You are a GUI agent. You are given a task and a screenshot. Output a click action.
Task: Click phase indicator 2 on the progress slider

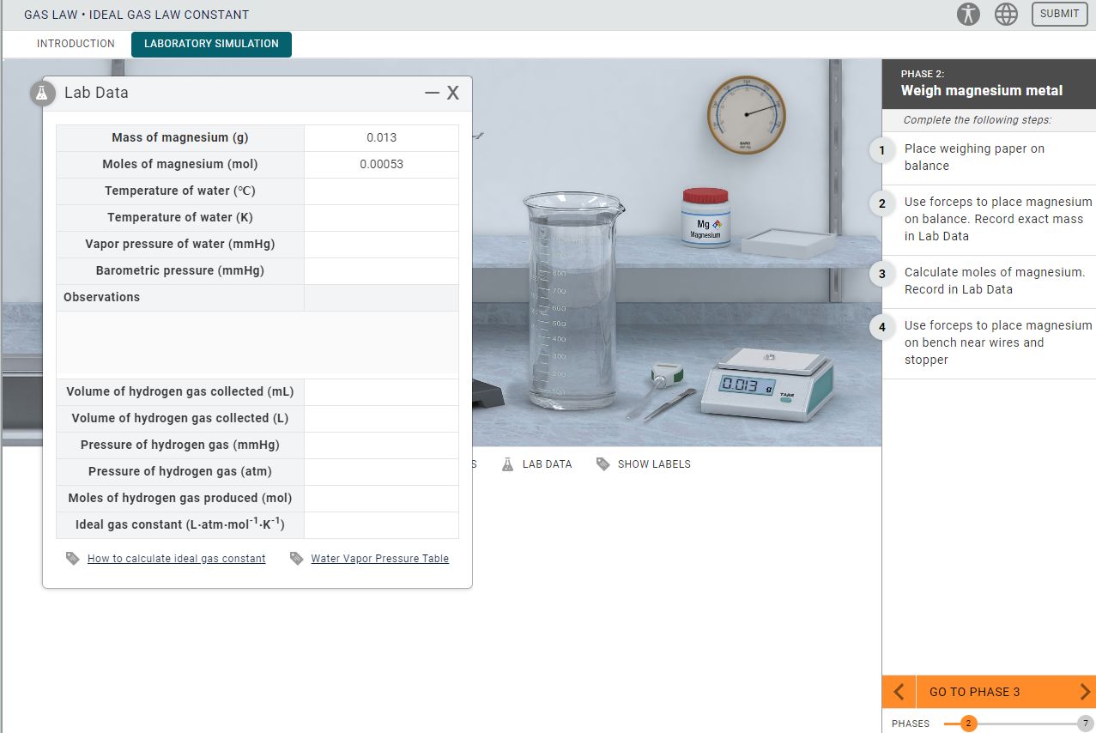[x=968, y=724]
